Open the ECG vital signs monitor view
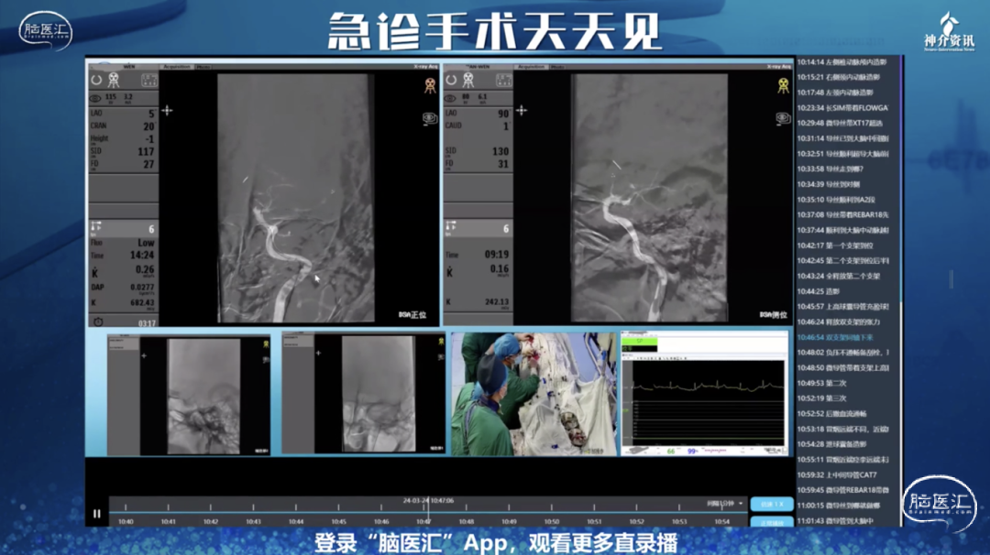This screenshot has height=555, width=990. (x=705, y=393)
